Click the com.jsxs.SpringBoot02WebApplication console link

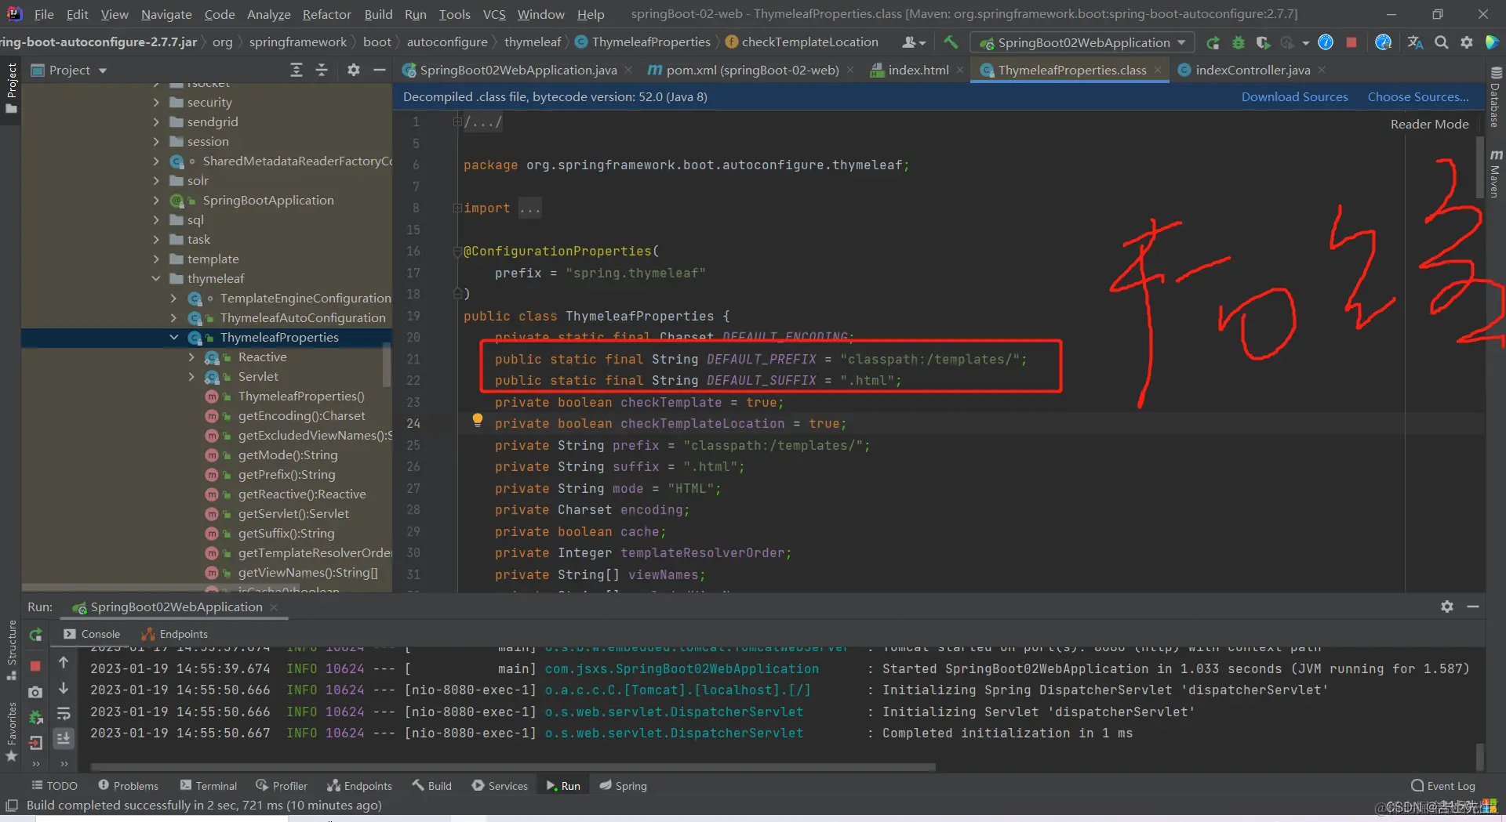click(x=682, y=668)
